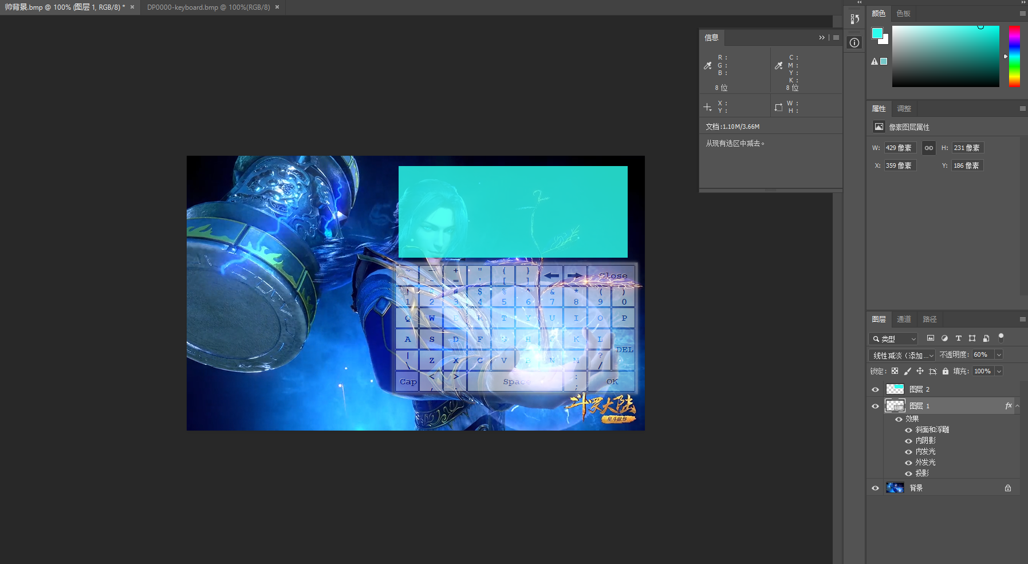Hide the 背景 layer
1028x564 pixels.
point(875,488)
